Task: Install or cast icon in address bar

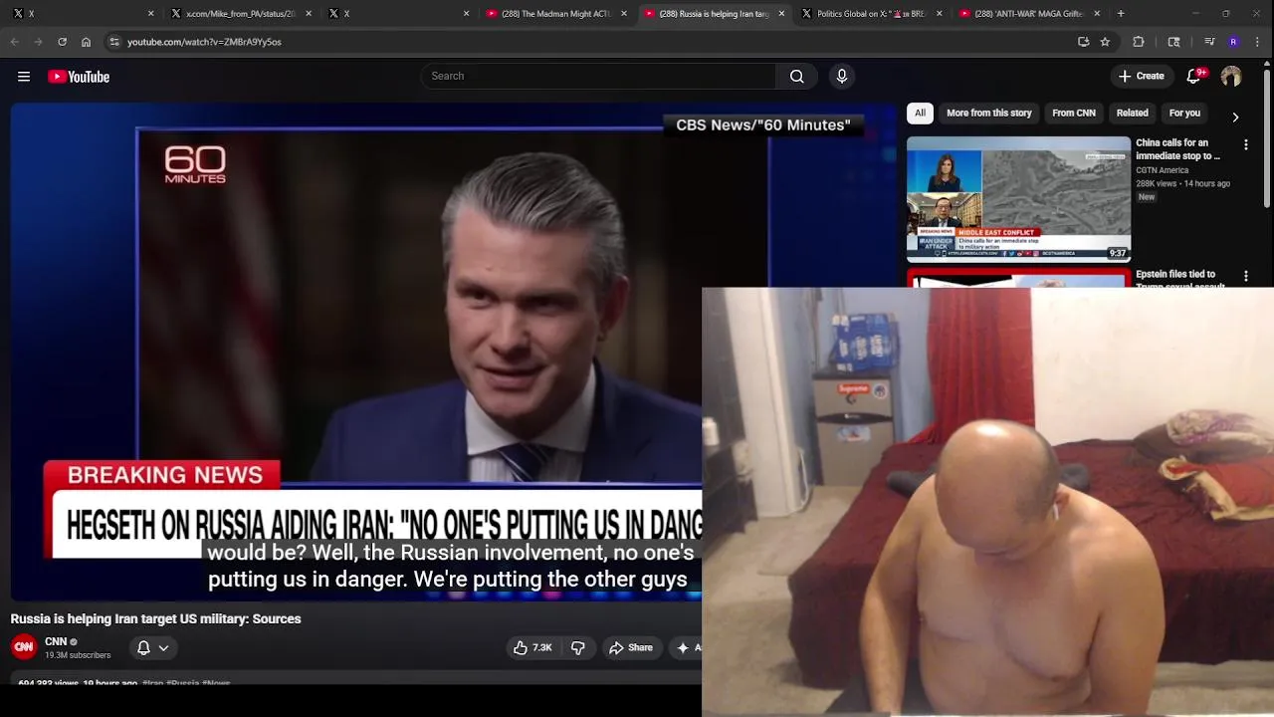Action: (x=1083, y=42)
